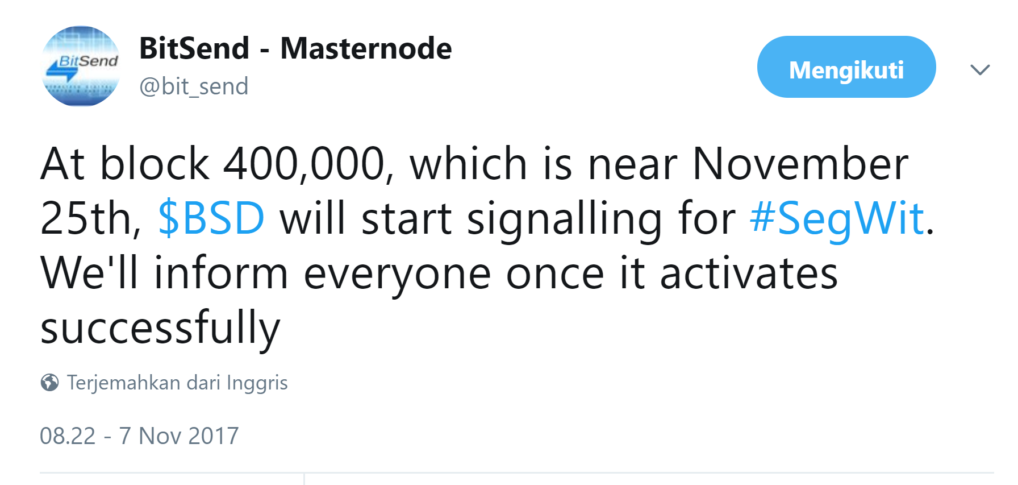Select the tweet text about block 400,000
The height and width of the screenshot is (485, 1018).
coord(487,246)
